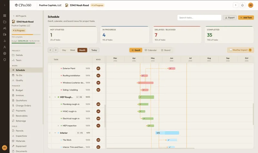Screen dimensions: 258x153
Task: Open Quotations page
Action: (21, 100)
